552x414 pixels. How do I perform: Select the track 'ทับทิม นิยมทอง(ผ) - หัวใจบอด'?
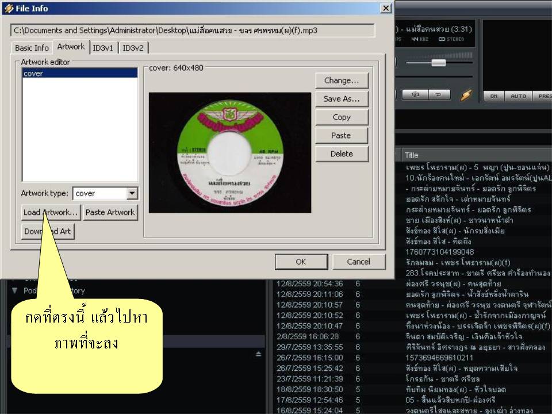coord(455,389)
